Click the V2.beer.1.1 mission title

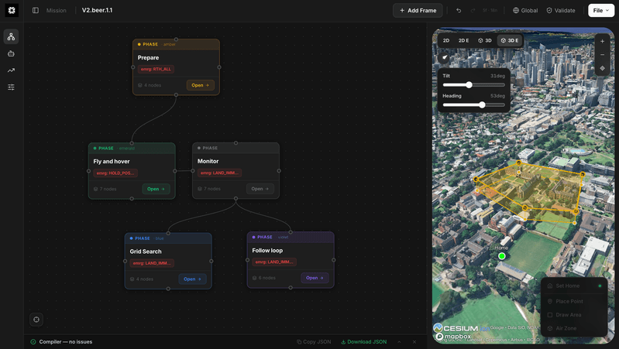pyautogui.click(x=97, y=10)
